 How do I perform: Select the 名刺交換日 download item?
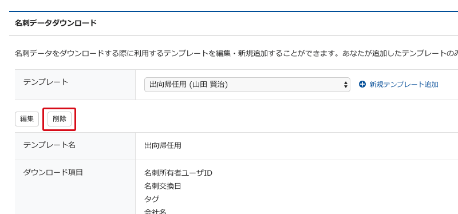(163, 186)
